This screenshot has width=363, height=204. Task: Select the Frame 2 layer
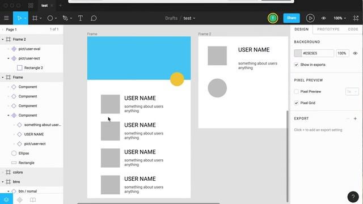[x=32, y=39]
